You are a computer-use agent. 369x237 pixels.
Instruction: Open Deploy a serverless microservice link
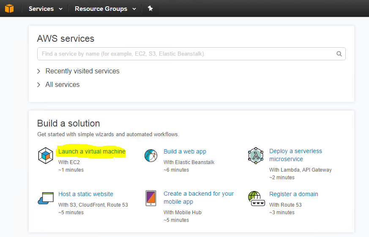295,155
